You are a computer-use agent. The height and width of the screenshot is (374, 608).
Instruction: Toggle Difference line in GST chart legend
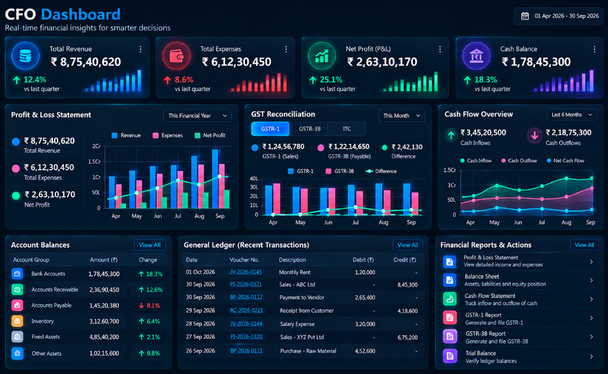point(381,171)
